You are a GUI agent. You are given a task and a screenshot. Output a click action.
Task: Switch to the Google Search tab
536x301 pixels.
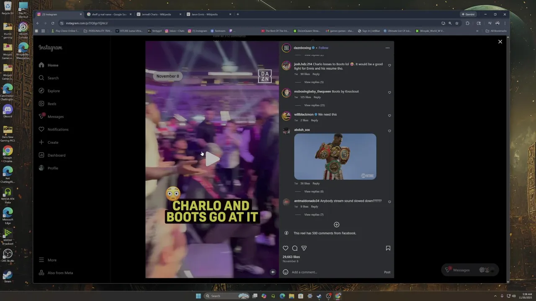[x=109, y=14]
